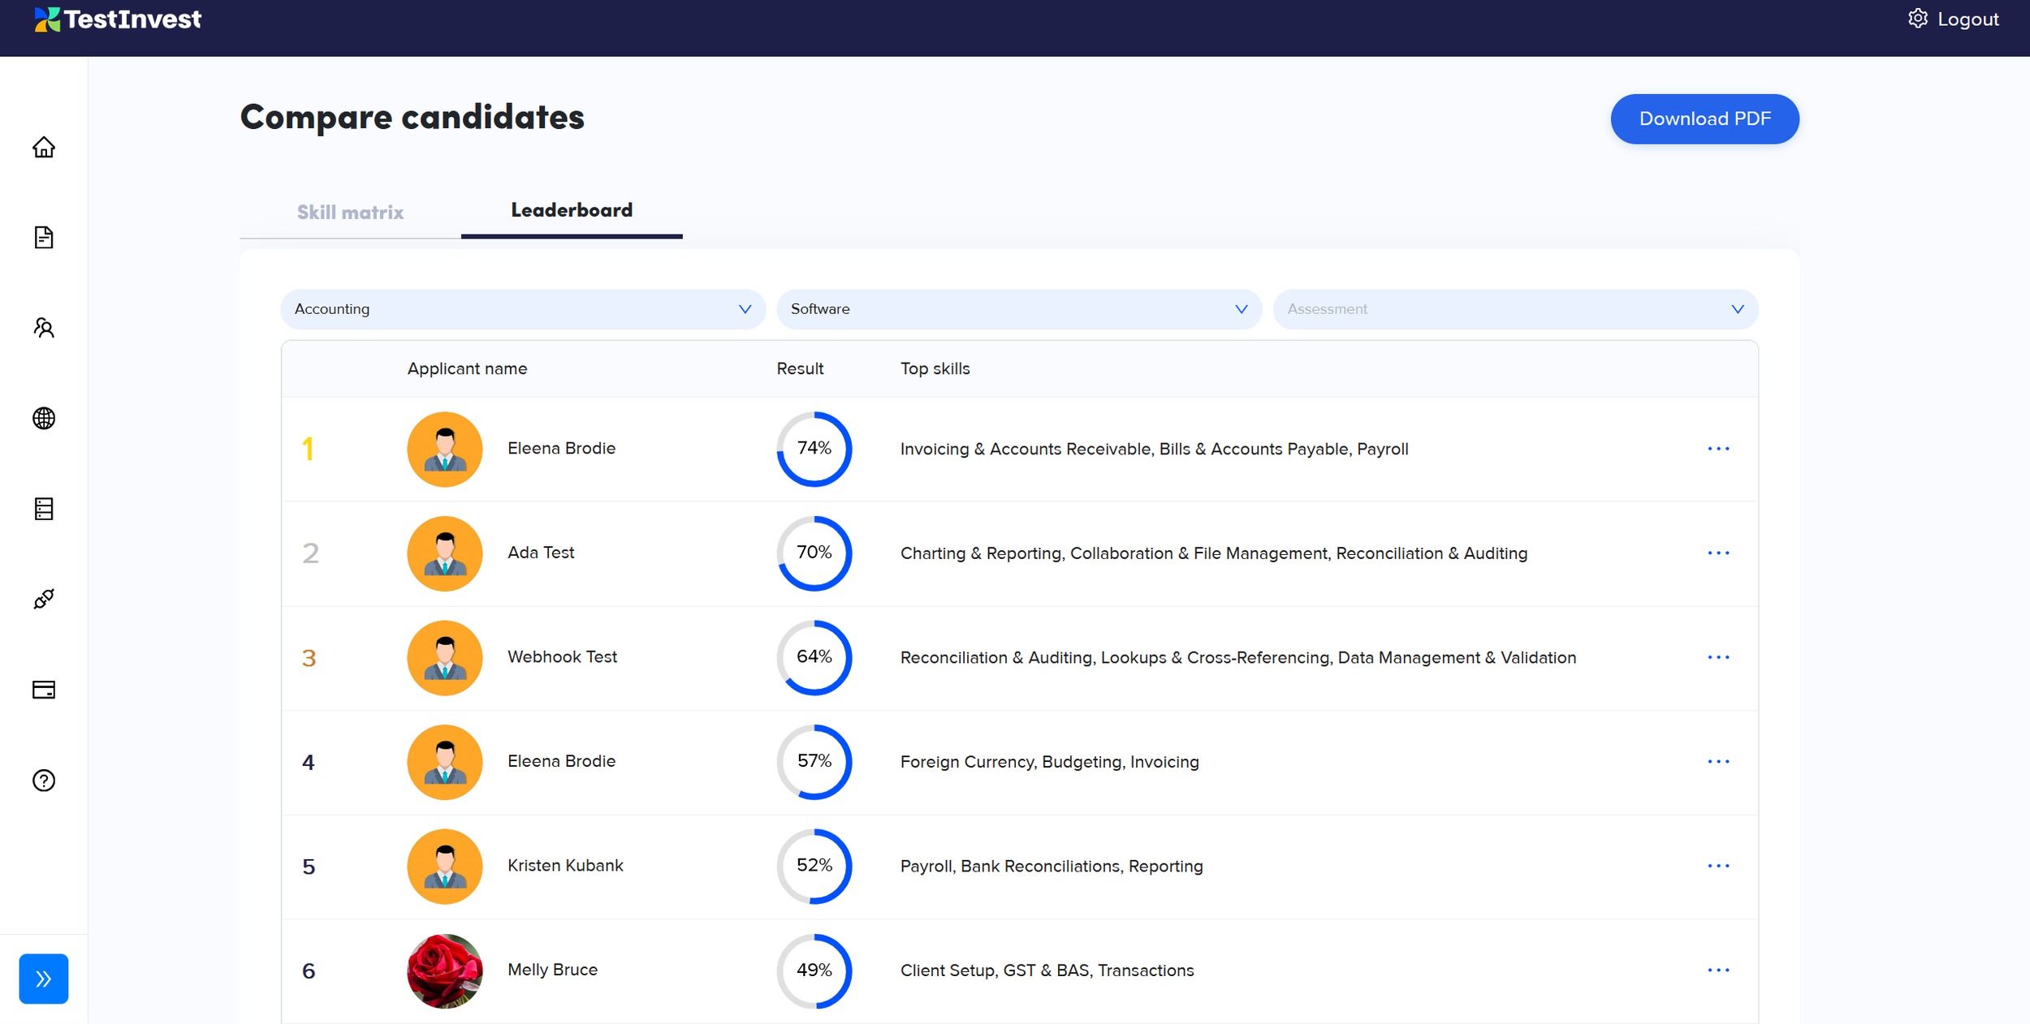Click the rank number 1
The image size is (2030, 1024).
pyautogui.click(x=308, y=450)
